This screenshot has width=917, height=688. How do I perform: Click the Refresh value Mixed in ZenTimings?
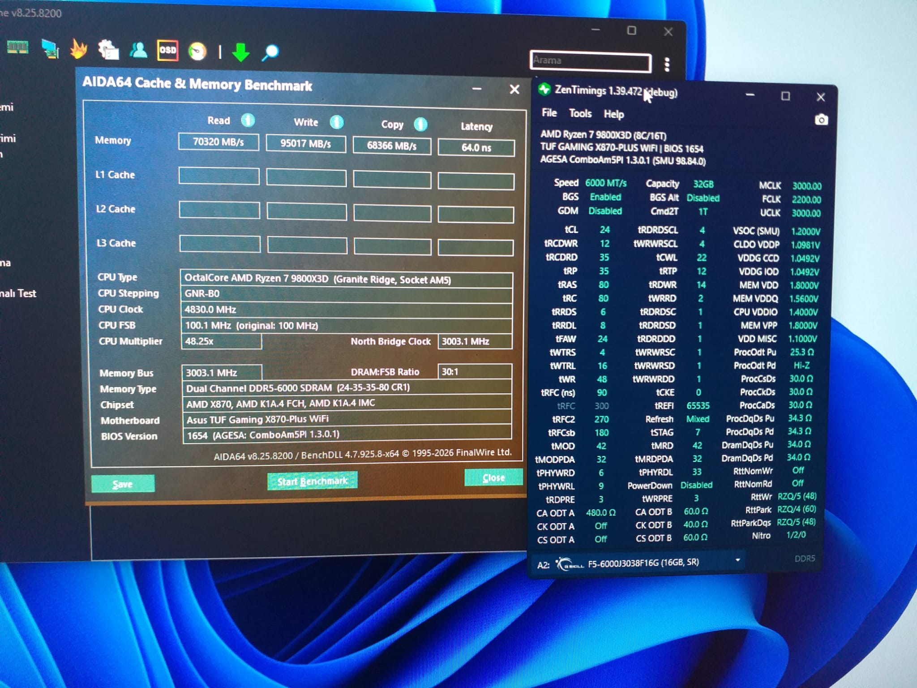[x=698, y=419]
